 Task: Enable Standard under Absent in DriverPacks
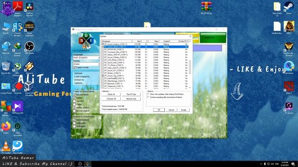74,126
